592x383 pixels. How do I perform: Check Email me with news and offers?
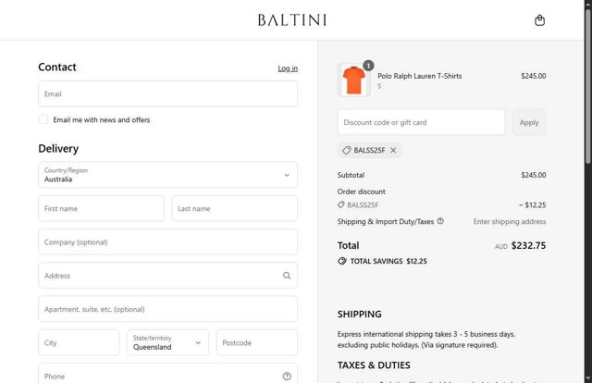(x=43, y=119)
